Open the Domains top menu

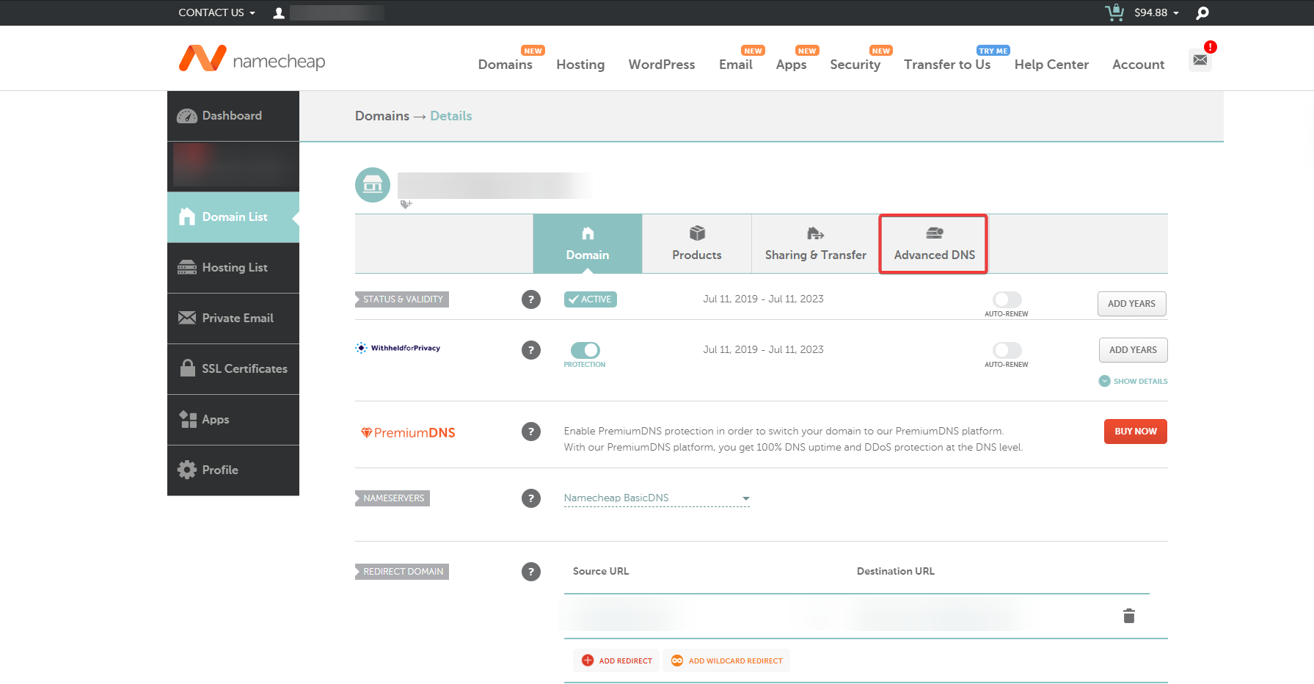[x=505, y=65]
